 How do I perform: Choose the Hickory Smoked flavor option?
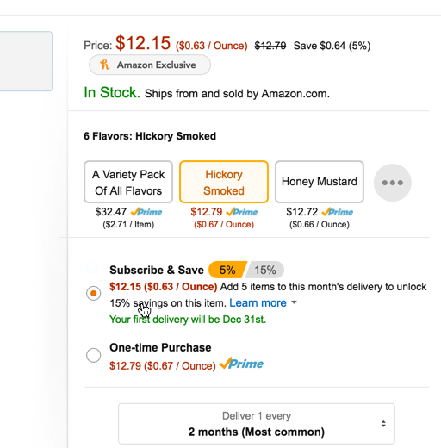point(224,182)
